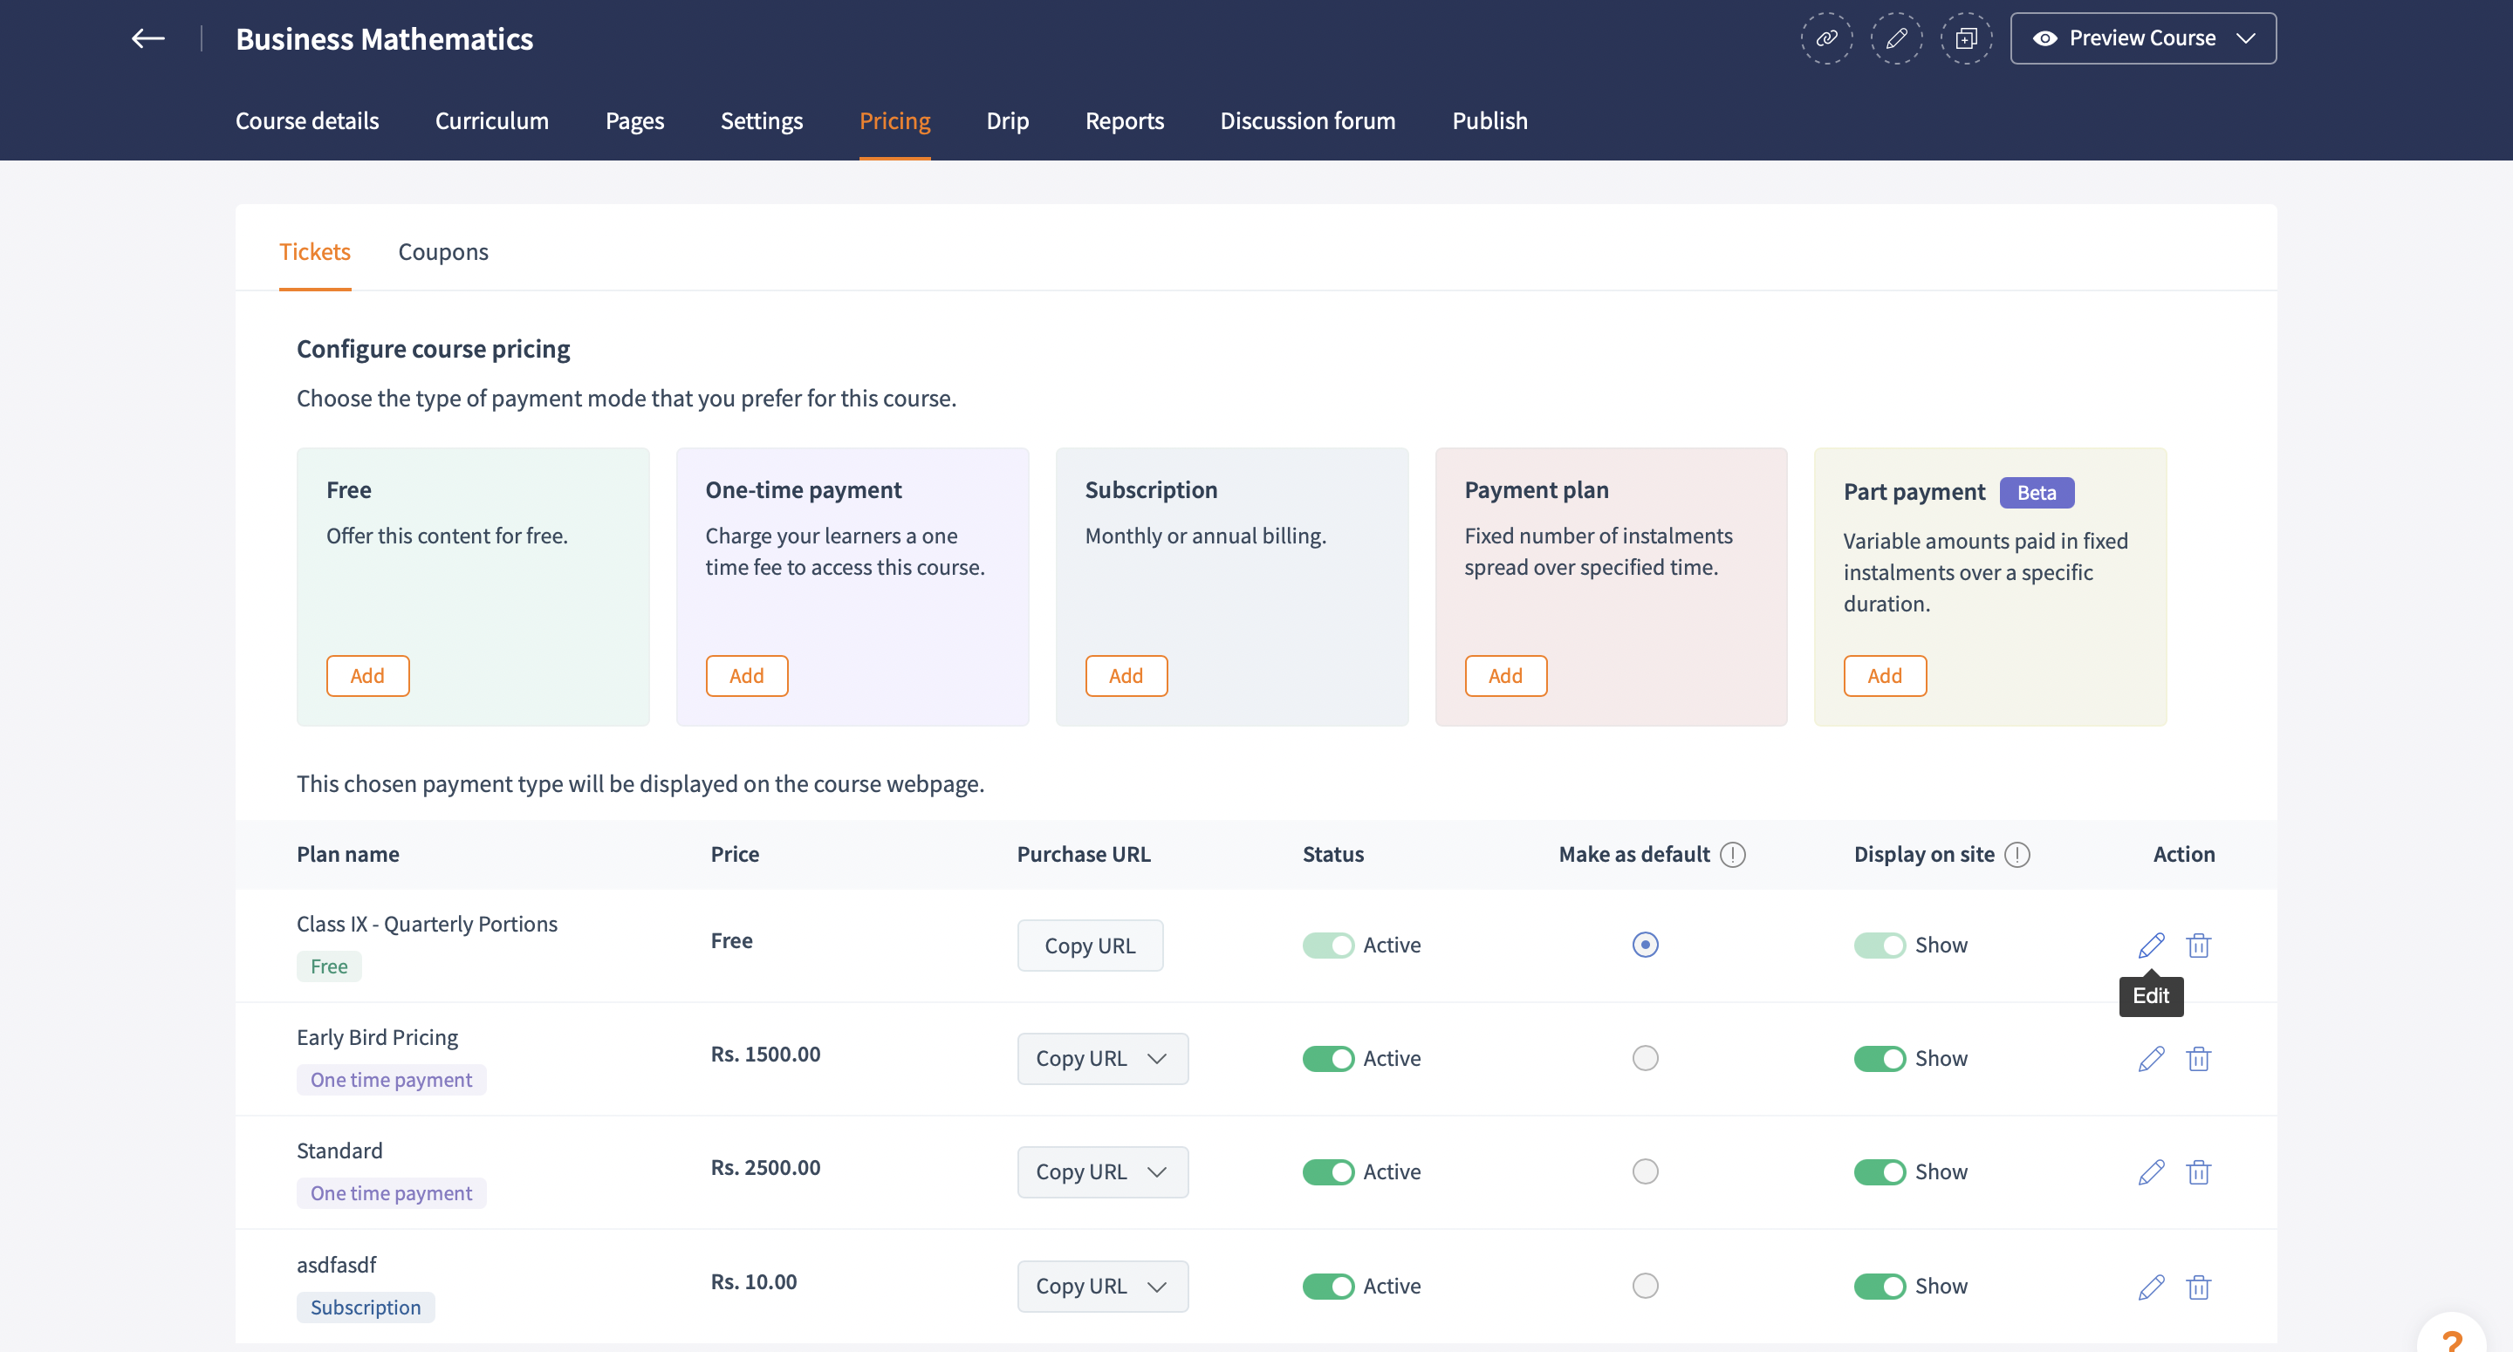Click the Make as default info icon

[x=1733, y=855]
